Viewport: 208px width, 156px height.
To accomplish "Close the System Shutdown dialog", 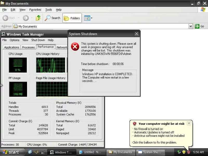I will [x=137, y=34].
